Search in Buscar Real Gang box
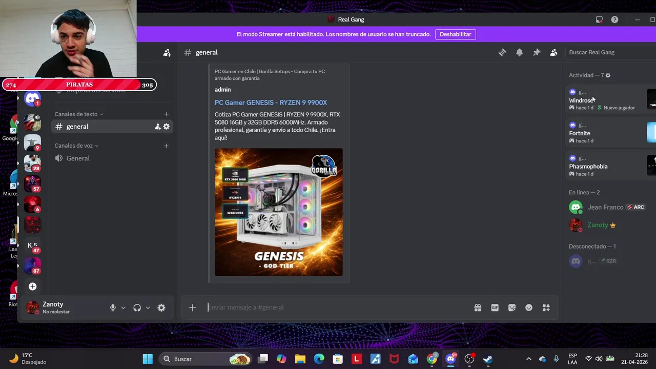This screenshot has height=369, width=656. tap(610, 52)
